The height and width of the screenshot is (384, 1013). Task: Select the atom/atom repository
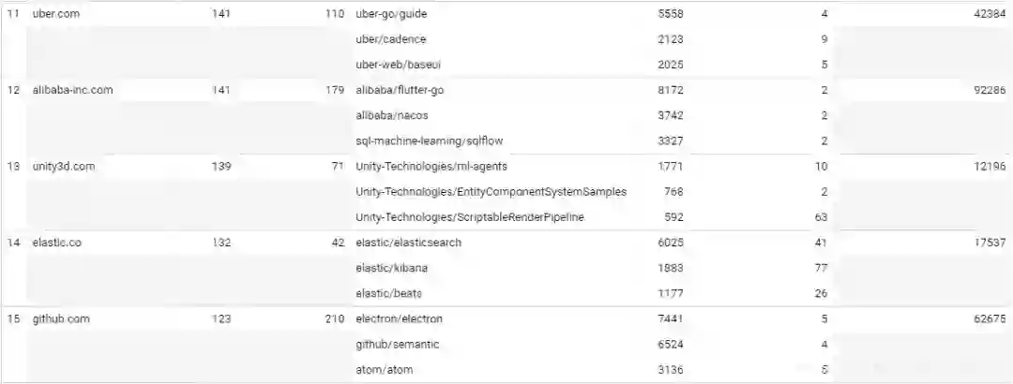[x=383, y=370]
